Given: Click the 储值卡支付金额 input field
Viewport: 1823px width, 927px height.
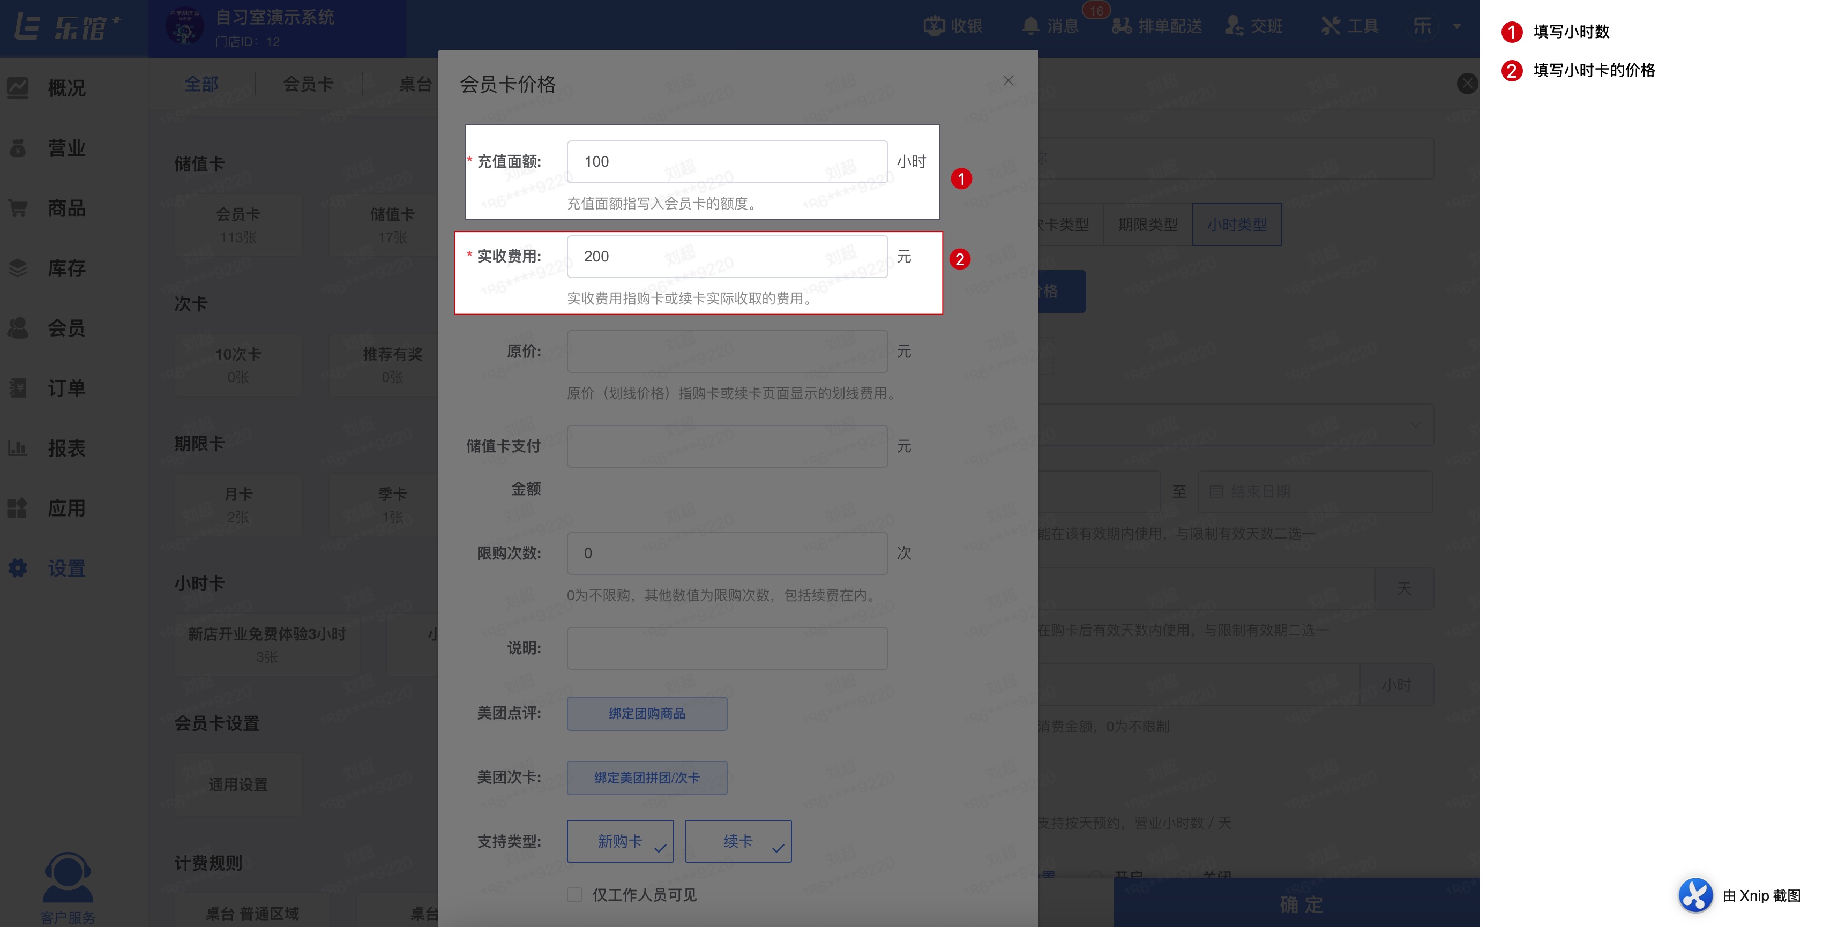Looking at the screenshot, I should point(727,446).
